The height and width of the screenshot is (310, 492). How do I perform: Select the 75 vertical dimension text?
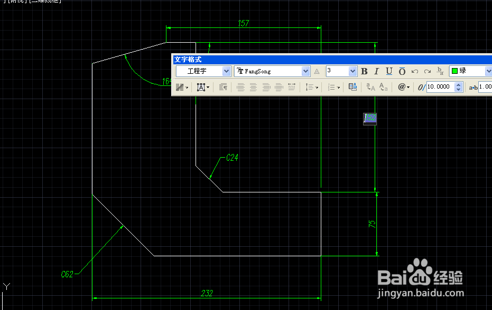click(x=372, y=224)
